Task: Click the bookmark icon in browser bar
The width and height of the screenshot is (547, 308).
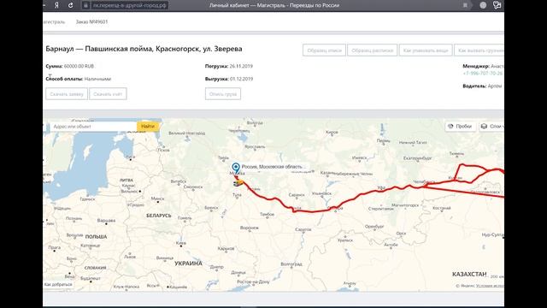Action: click(465, 5)
